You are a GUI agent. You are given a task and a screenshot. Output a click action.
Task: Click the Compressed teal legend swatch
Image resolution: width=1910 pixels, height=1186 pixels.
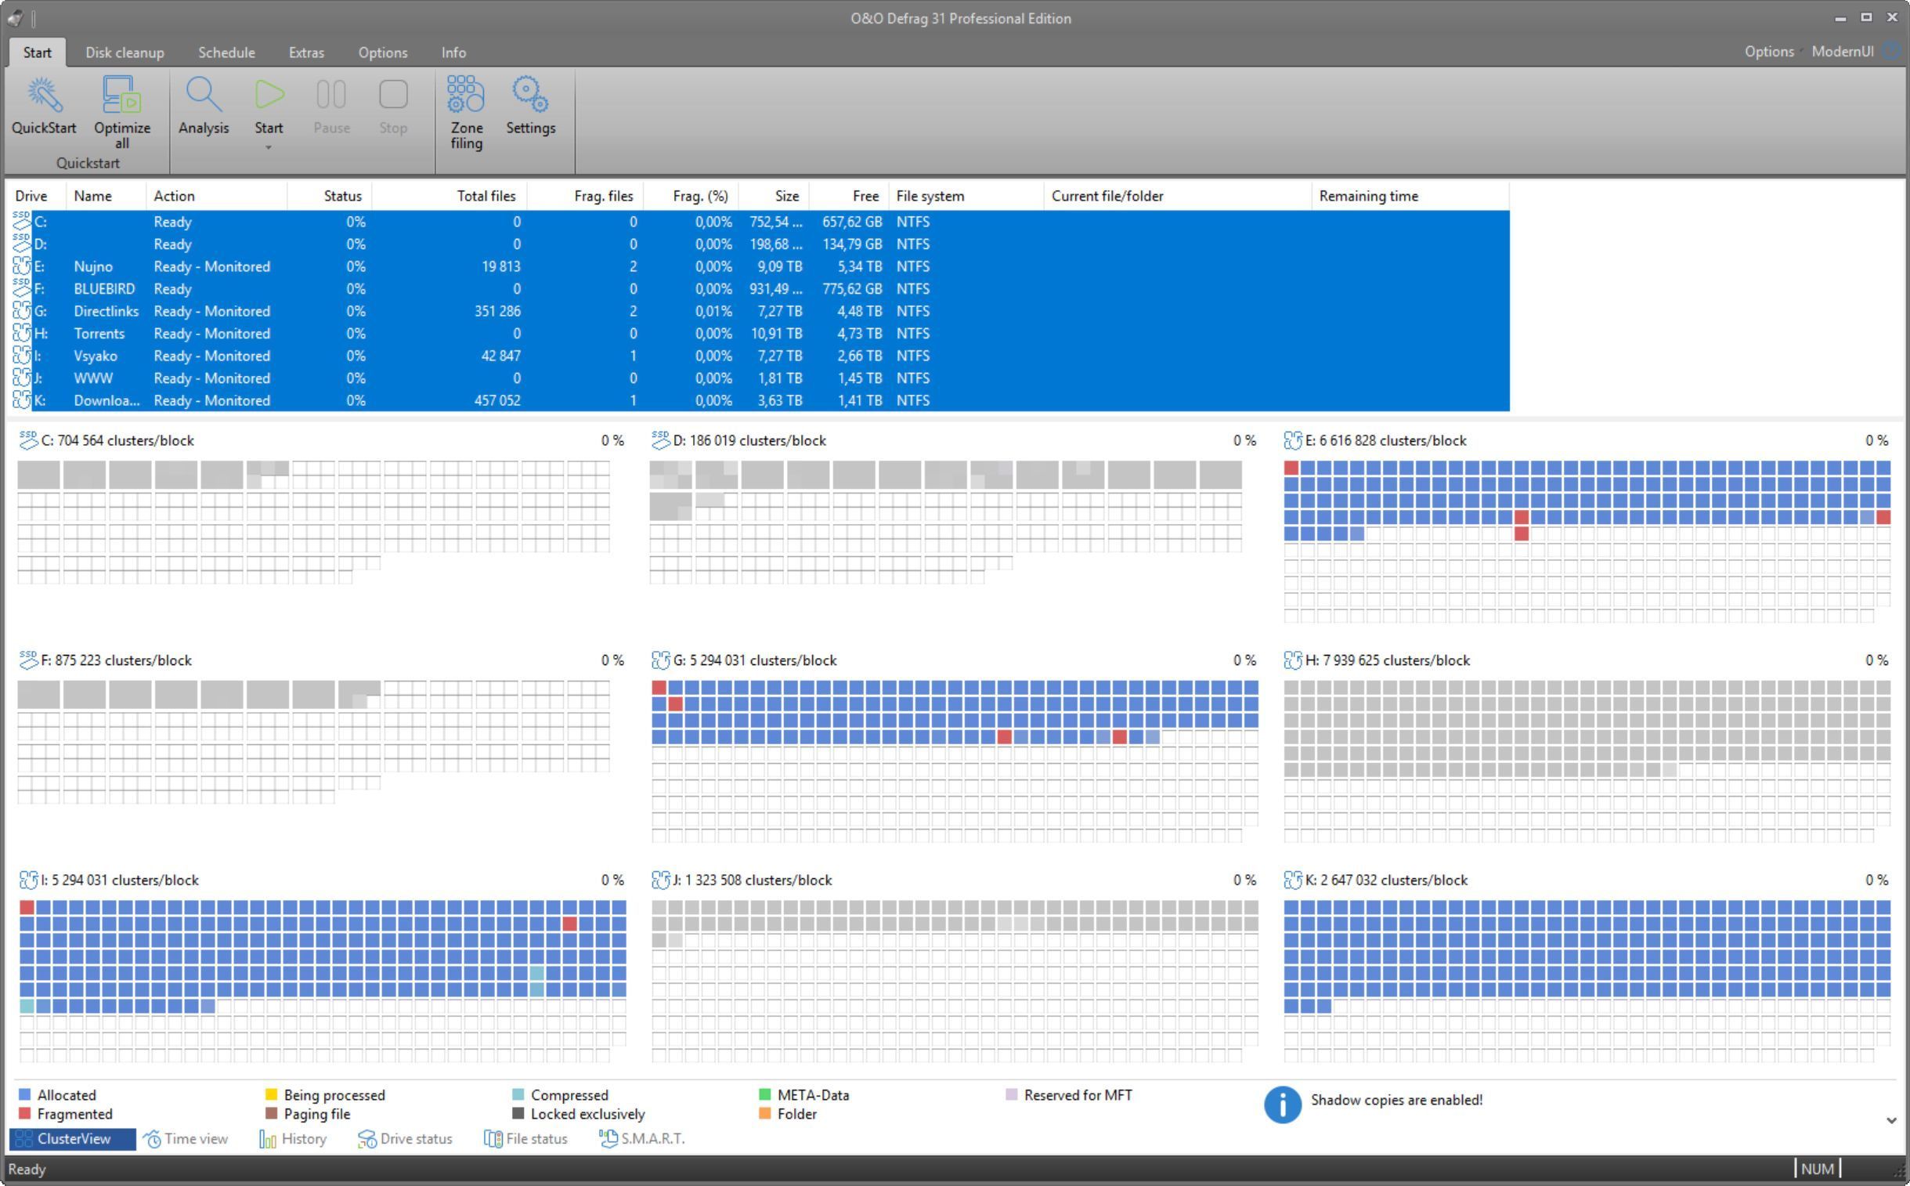518,1095
